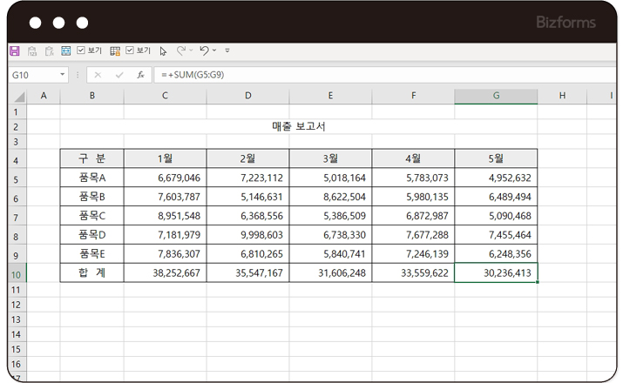This screenshot has height=383, width=623.
Task: Click the purple Save icon
Action: coord(14,51)
